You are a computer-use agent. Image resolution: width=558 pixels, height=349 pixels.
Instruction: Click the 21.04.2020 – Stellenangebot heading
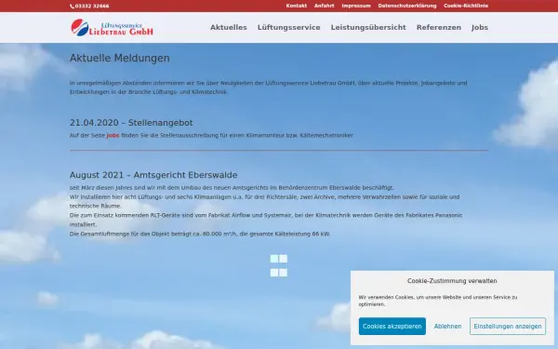[x=131, y=123]
